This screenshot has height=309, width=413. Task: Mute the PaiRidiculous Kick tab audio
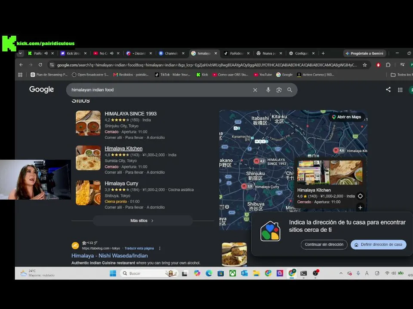46,53
